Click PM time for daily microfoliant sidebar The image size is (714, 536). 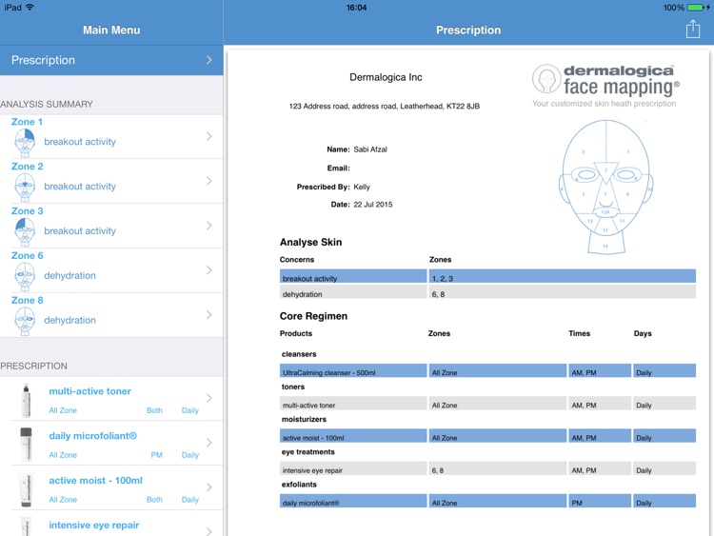157,455
